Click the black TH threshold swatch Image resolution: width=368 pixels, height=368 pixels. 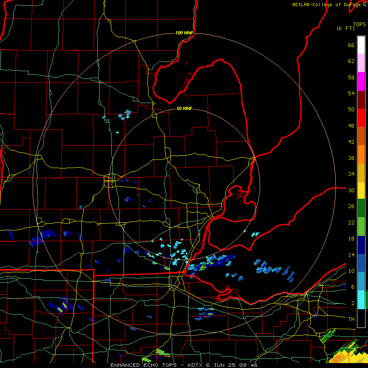(x=361, y=318)
